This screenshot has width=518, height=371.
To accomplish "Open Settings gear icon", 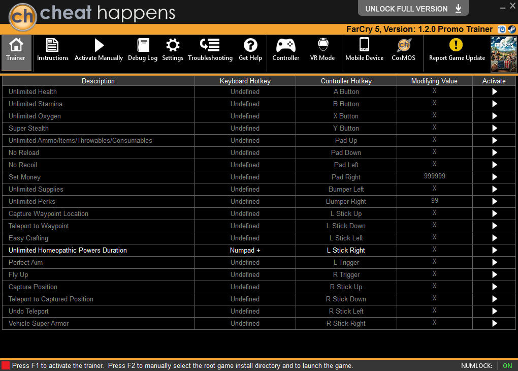I will click(x=173, y=45).
